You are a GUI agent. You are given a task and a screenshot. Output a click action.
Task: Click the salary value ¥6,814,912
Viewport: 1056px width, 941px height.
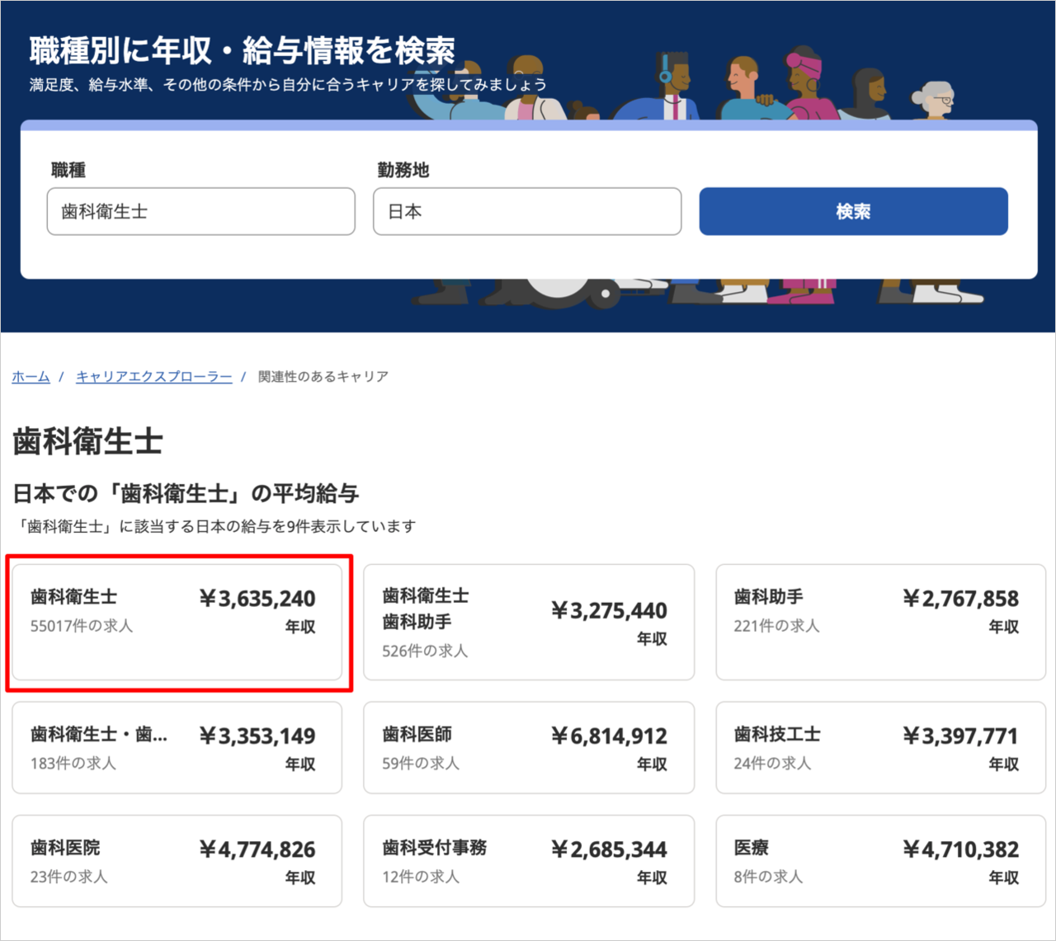[609, 736]
